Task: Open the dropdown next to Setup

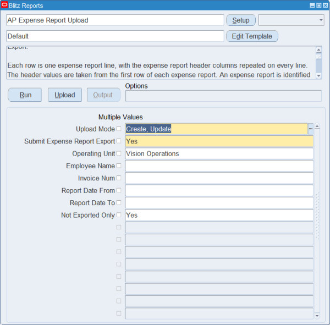Action: pyautogui.click(x=291, y=20)
